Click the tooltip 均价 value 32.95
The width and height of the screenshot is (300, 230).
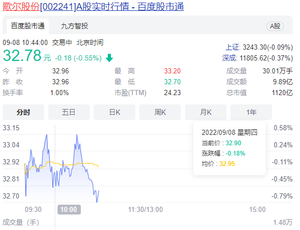pos(227,164)
